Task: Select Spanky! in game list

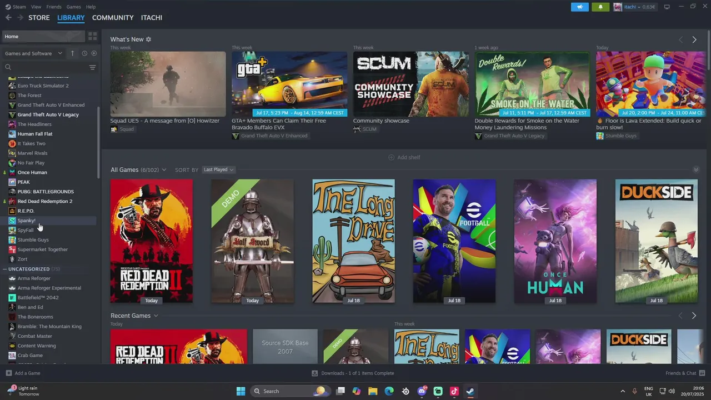Action: (x=49, y=221)
